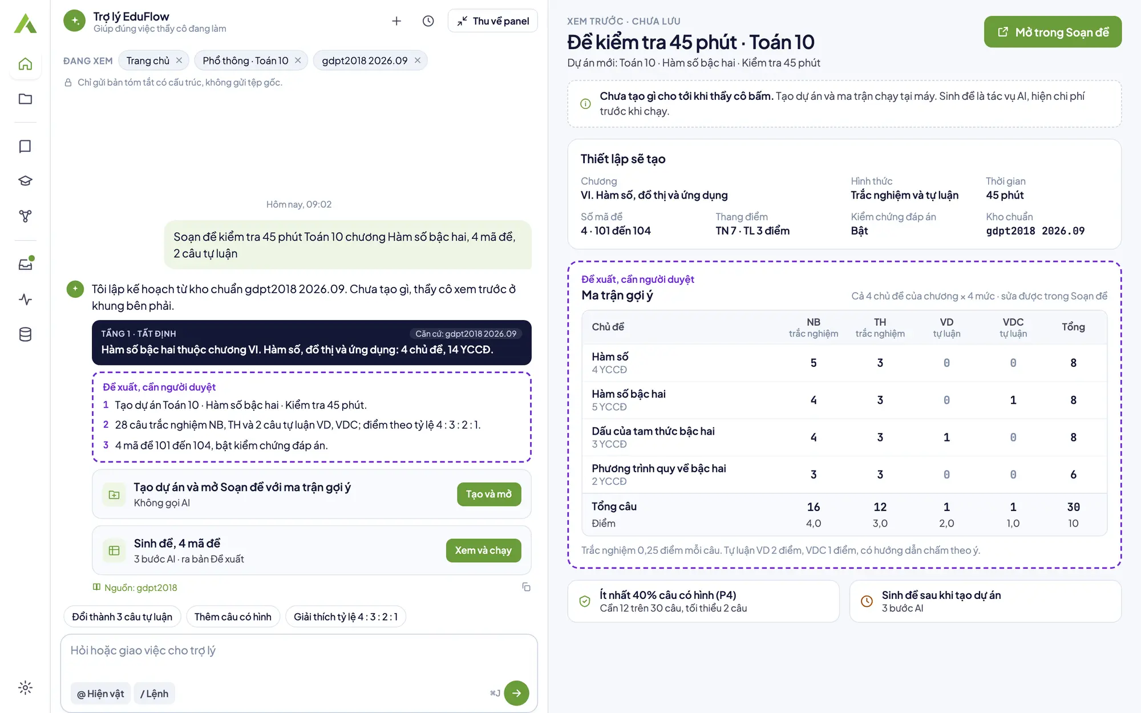Click the Sinh đề sau khi tạo dự án card
1141x713 pixels.
tap(985, 601)
